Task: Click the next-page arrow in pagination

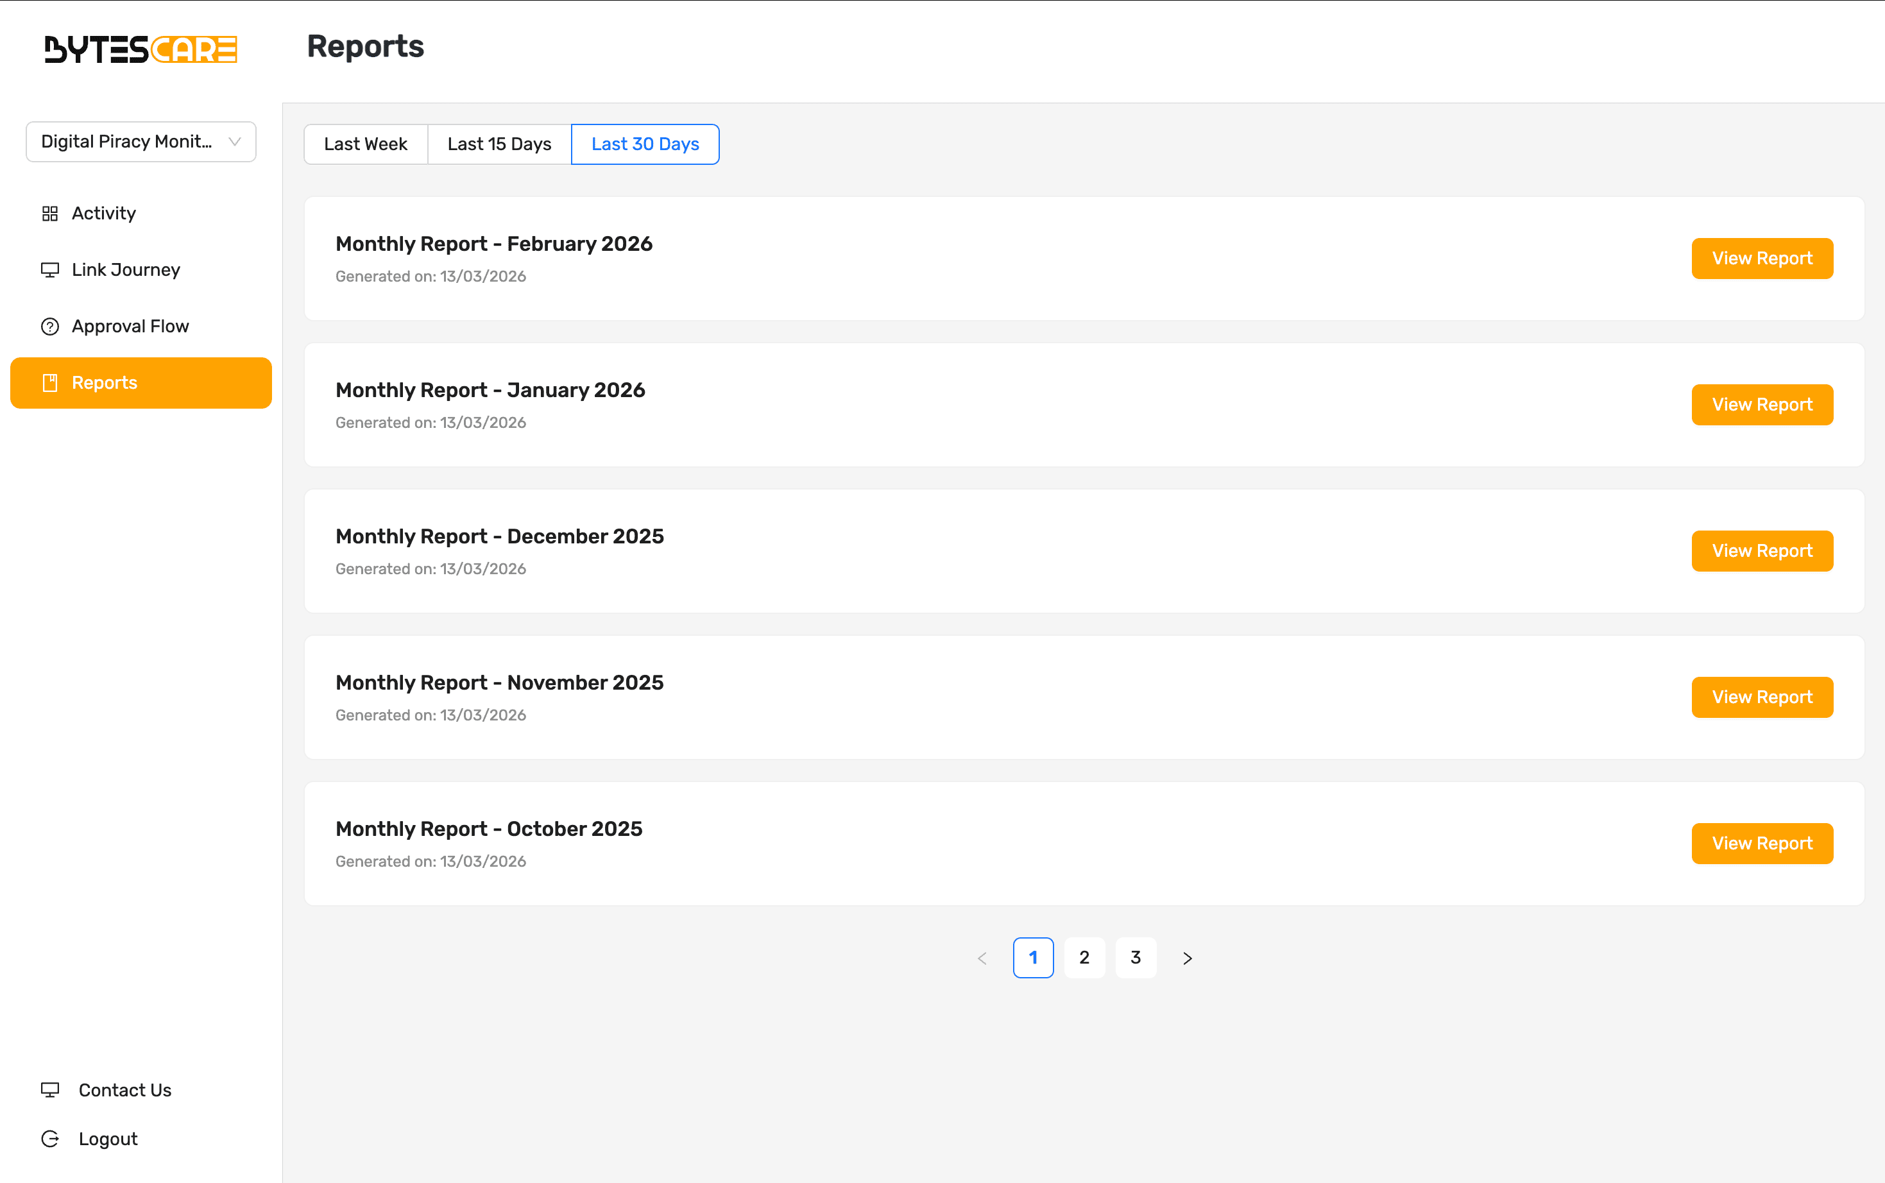Action: coord(1187,957)
